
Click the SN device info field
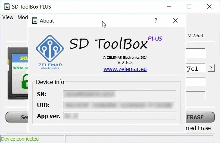click(119, 94)
